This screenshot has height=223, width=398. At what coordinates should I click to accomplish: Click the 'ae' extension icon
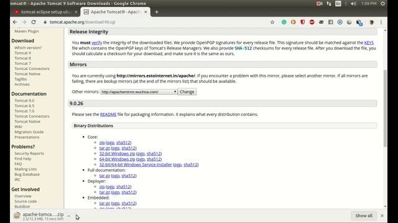tap(321, 22)
